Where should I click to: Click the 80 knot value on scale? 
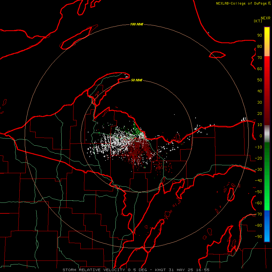[260, 47]
